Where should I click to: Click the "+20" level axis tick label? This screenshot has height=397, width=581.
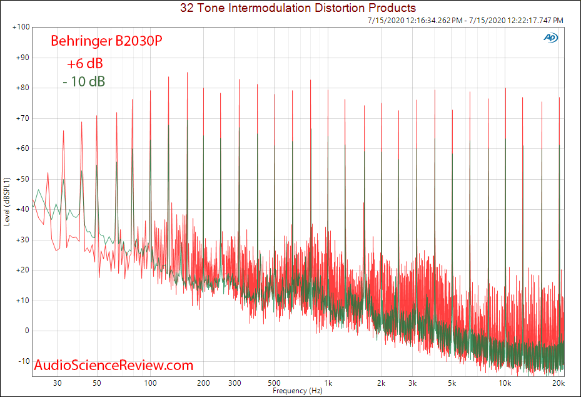(x=23, y=270)
